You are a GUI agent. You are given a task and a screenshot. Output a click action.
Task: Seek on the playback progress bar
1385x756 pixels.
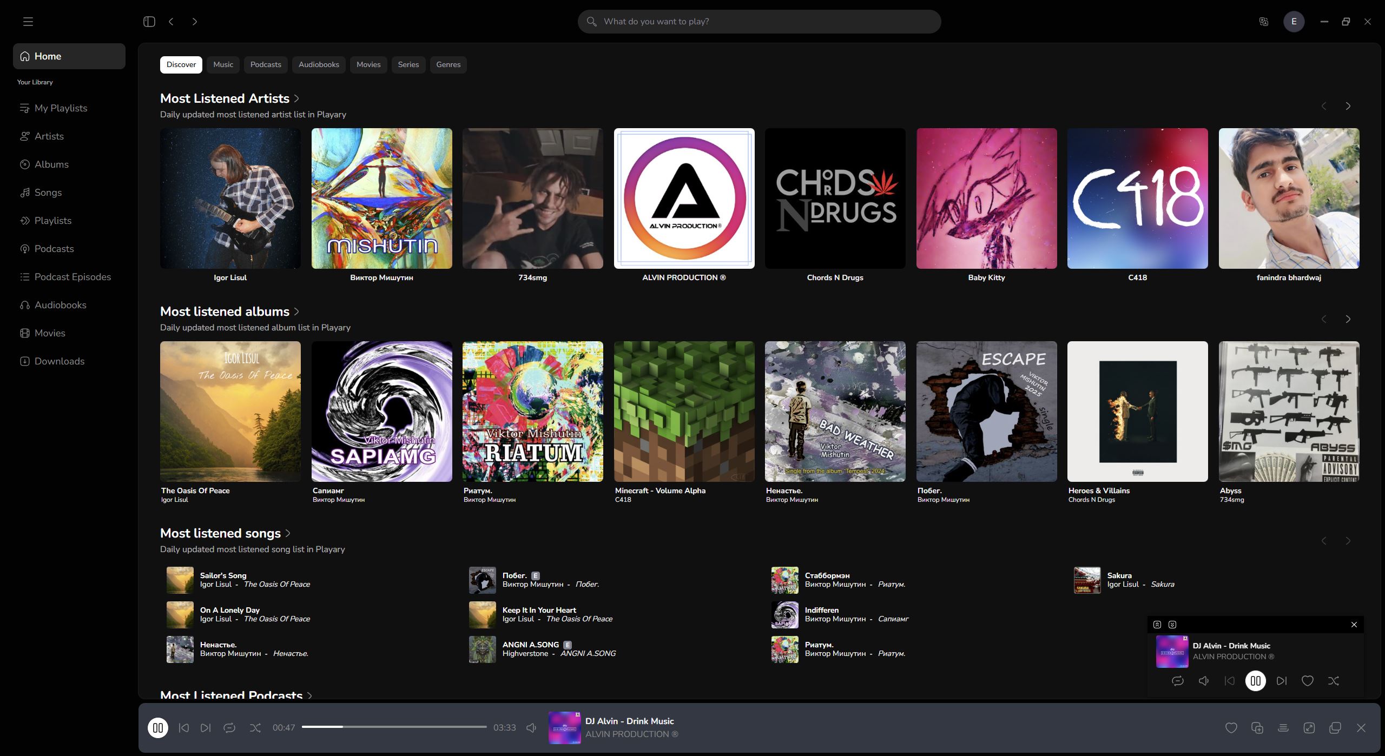[394, 727]
